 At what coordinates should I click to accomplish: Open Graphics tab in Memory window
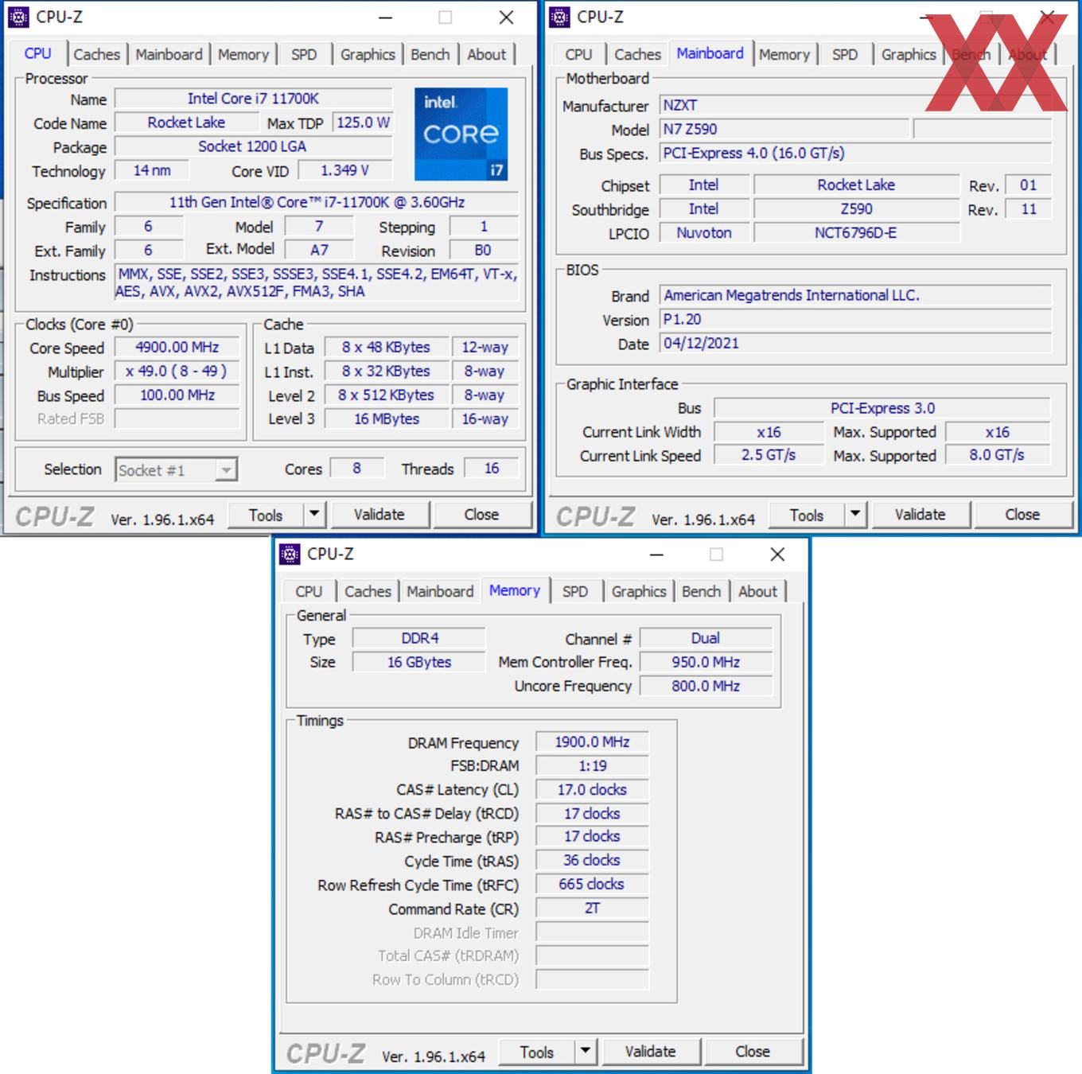click(639, 592)
